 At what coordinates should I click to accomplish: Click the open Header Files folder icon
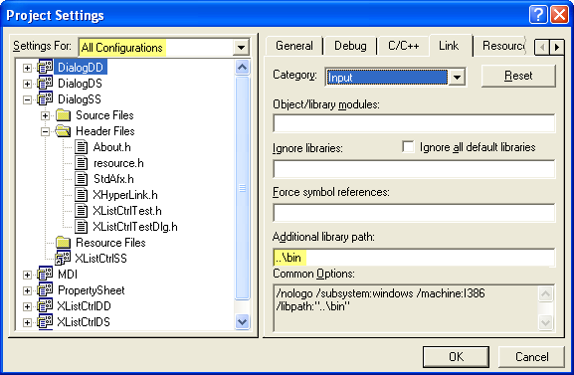click(63, 131)
